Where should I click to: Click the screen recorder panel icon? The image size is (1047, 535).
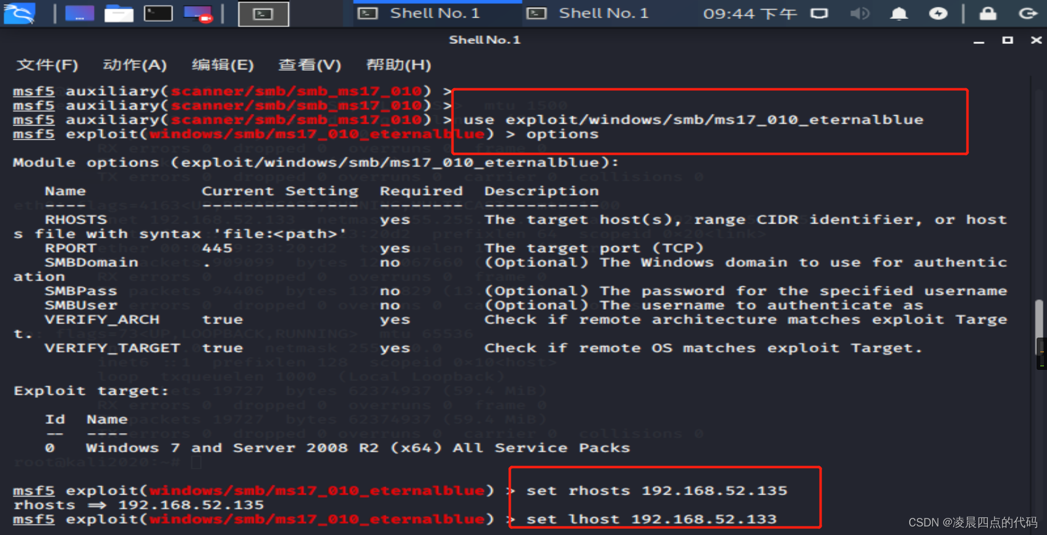[x=198, y=13]
